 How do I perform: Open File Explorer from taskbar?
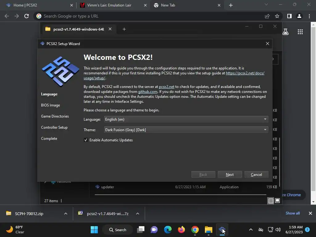tap(209, 230)
